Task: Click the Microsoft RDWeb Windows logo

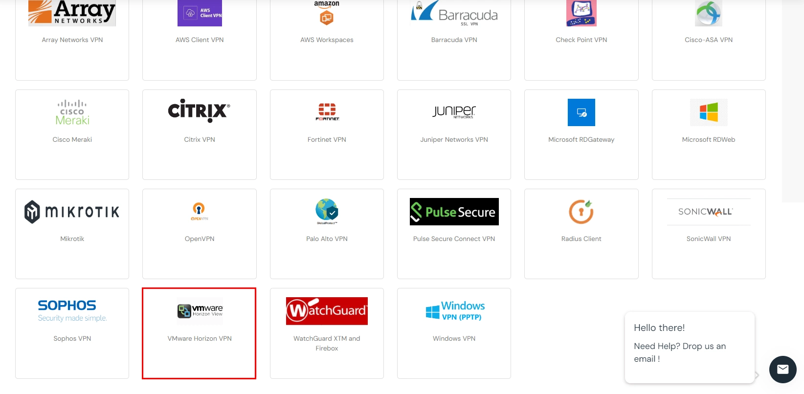Action: click(709, 112)
